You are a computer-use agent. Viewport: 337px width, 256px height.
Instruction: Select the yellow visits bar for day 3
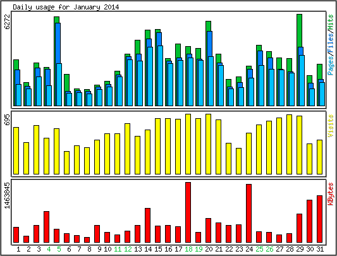36,150
